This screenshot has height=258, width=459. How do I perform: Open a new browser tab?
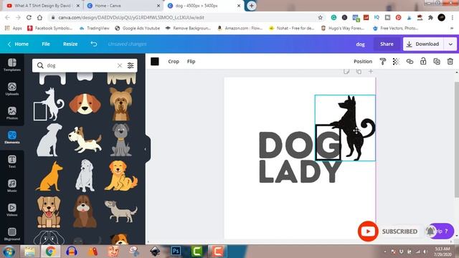pyautogui.click(x=251, y=6)
